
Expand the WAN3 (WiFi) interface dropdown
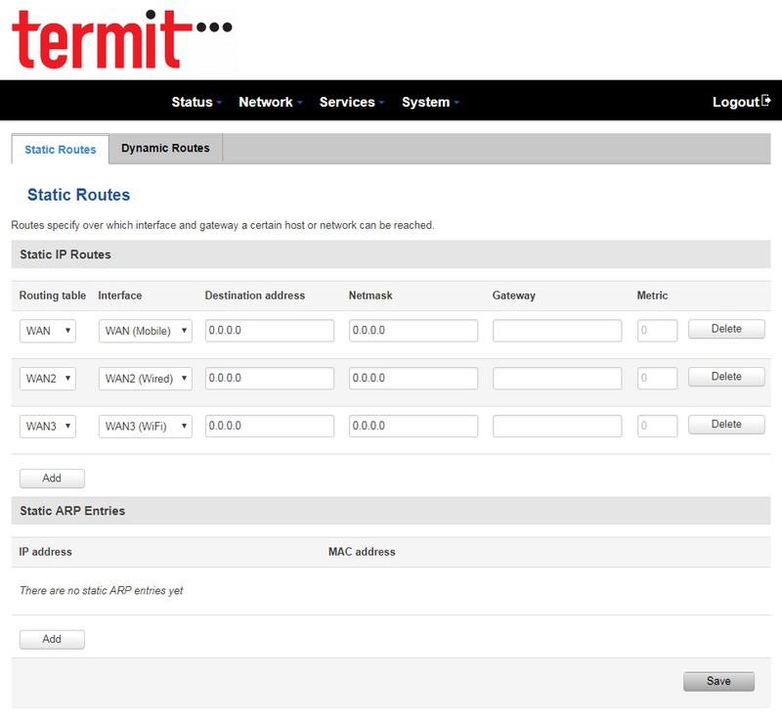(145, 427)
